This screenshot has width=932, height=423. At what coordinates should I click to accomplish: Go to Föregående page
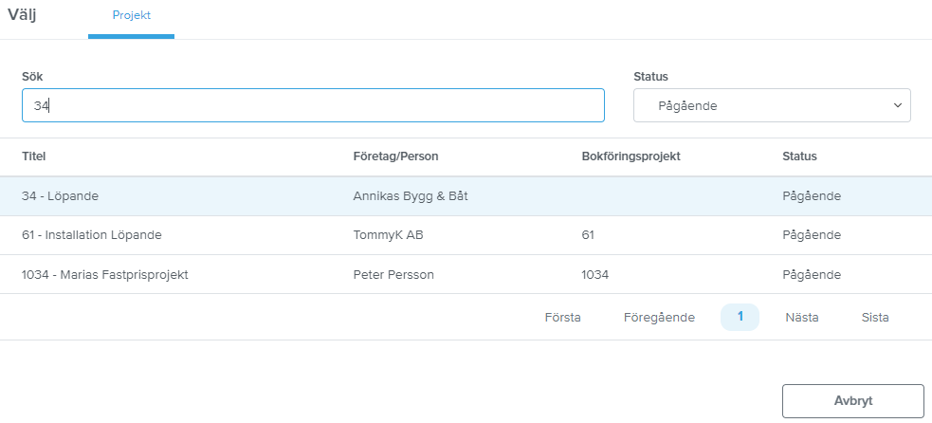click(659, 318)
